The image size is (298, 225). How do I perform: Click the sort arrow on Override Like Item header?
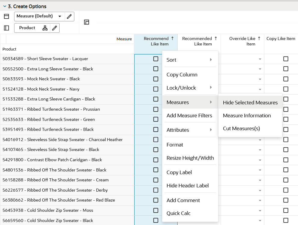coord(258,38)
